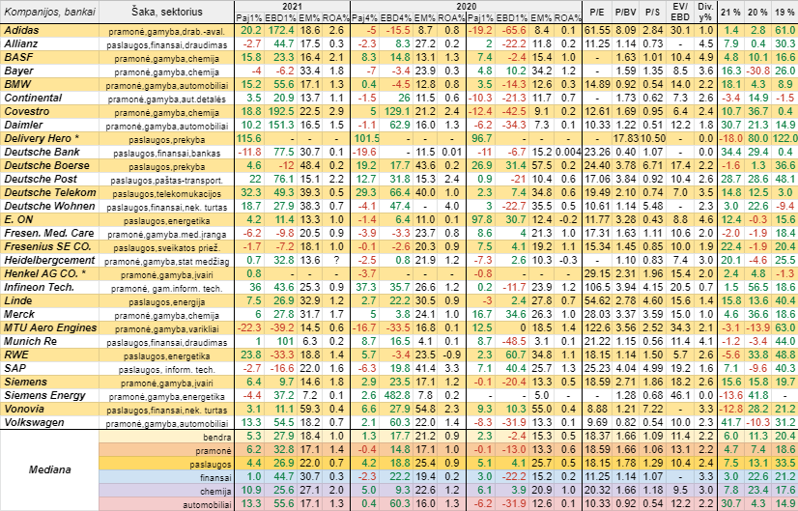The width and height of the screenshot is (798, 511).
Task: Select the 'bendra' median row label
Action: [x=167, y=437]
